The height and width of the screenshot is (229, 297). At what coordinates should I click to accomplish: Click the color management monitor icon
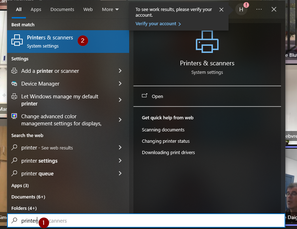[14, 116]
